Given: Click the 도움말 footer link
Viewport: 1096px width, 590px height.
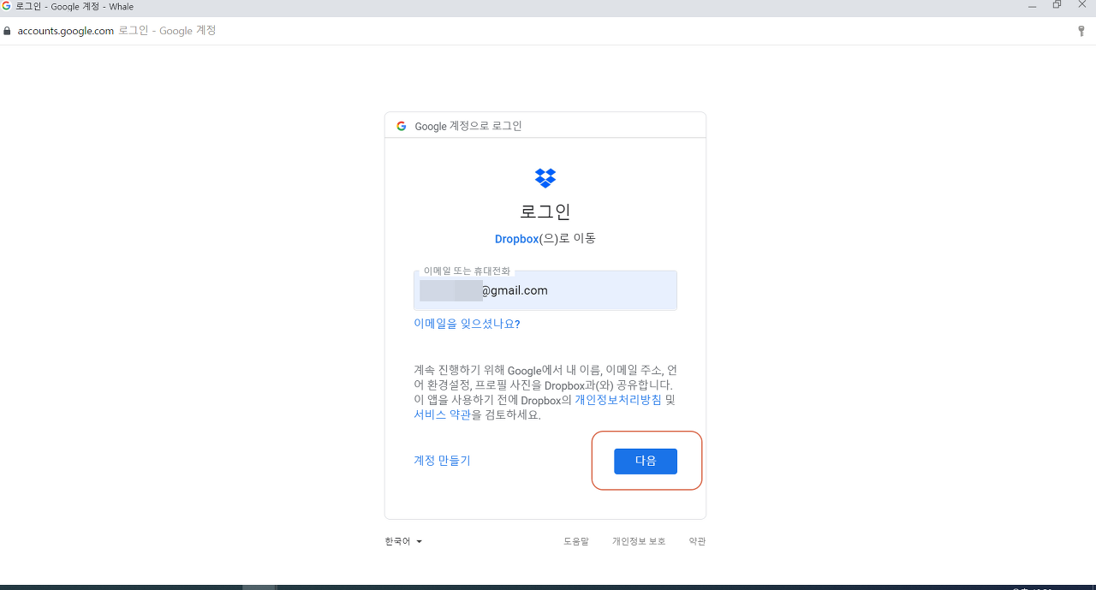Looking at the screenshot, I should [576, 541].
